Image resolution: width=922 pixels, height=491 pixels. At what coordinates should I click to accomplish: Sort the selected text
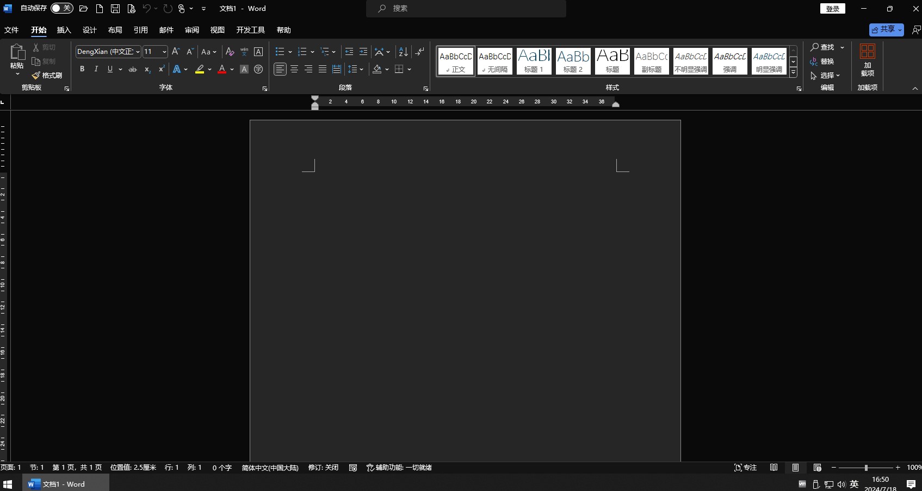(403, 52)
